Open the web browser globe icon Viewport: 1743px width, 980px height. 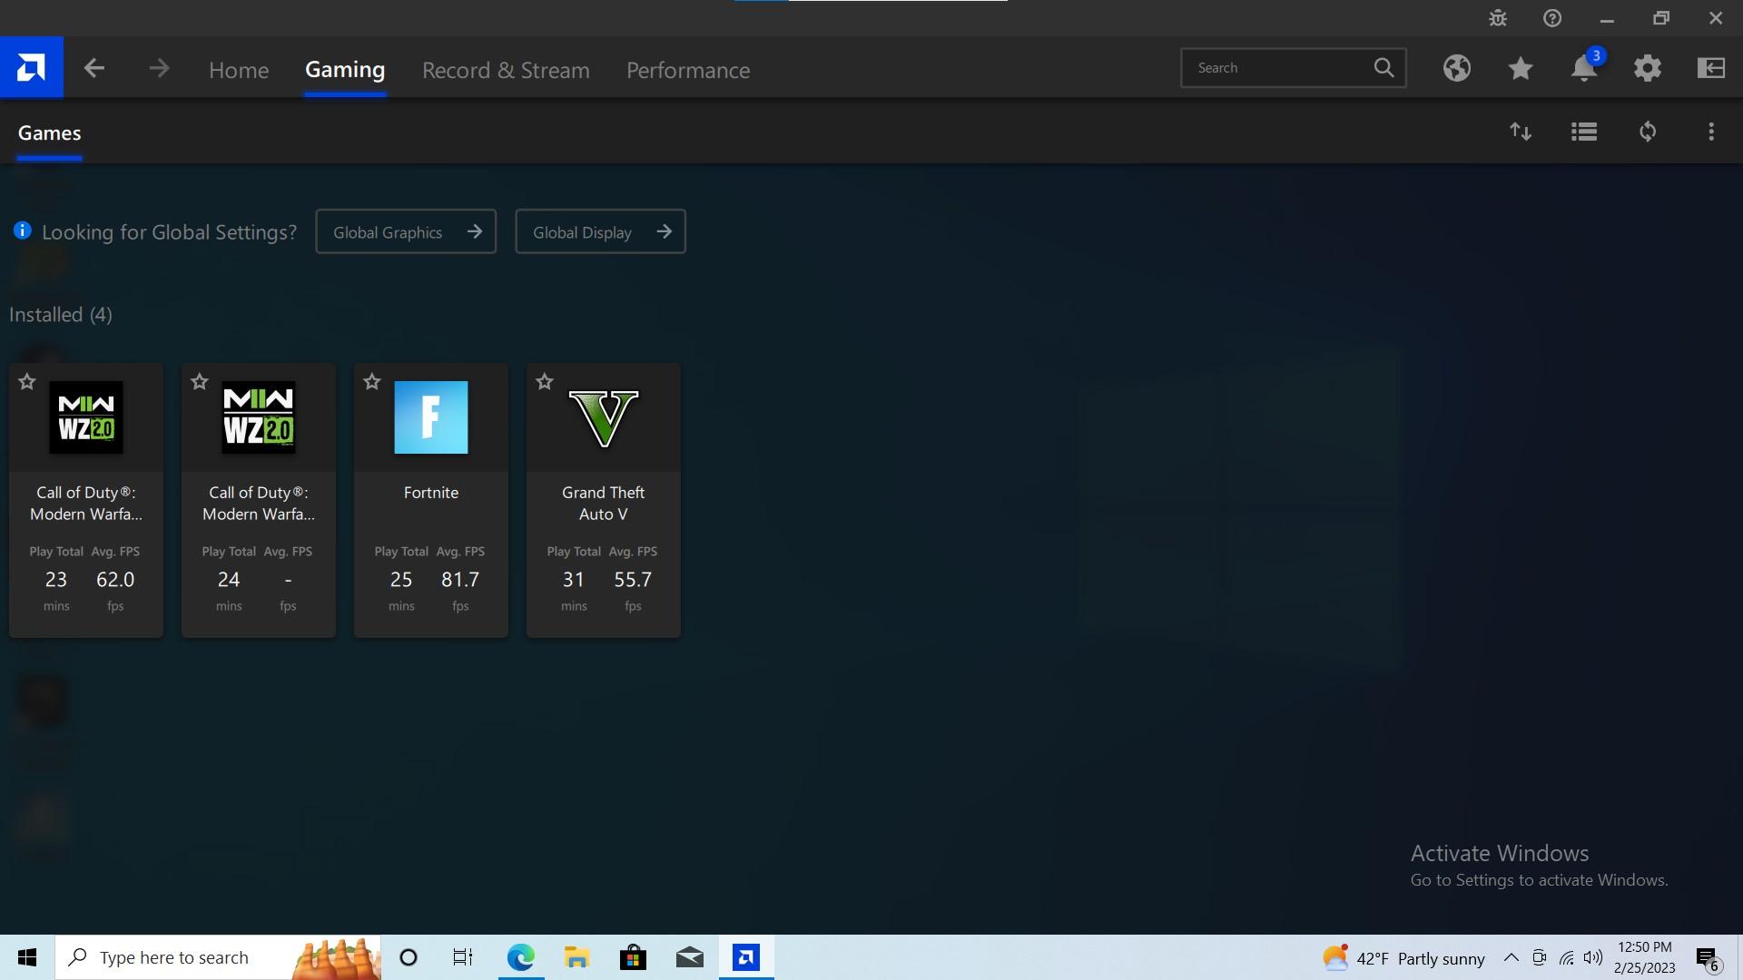[x=1457, y=68]
